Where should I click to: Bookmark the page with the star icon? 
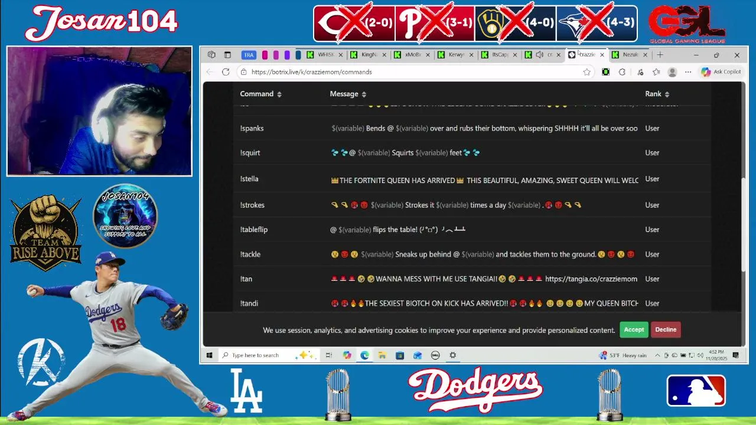[586, 72]
